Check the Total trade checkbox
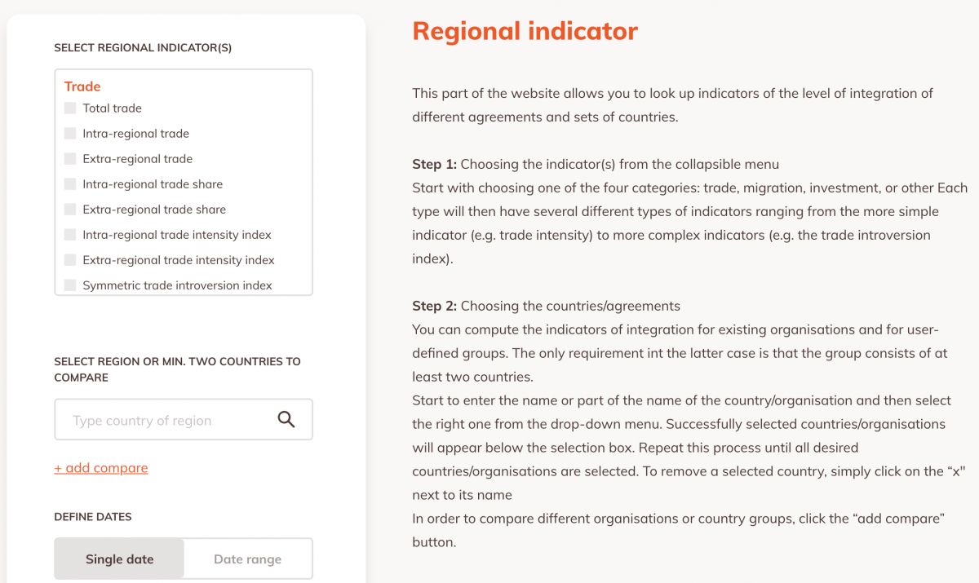Viewport: 979px width, 583px height. (69, 108)
